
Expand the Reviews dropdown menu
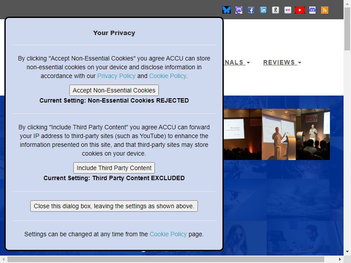coord(282,62)
